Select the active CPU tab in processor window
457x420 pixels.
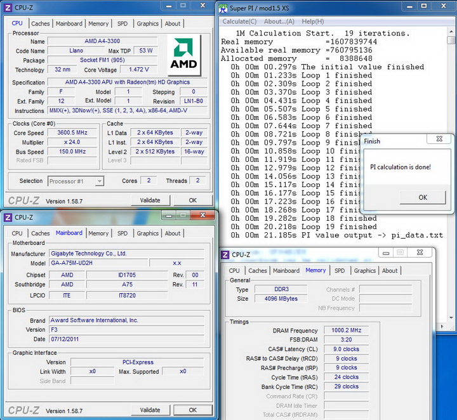coord(17,23)
